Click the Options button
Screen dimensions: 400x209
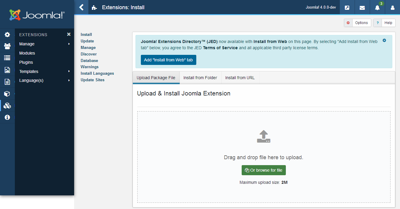pos(358,23)
